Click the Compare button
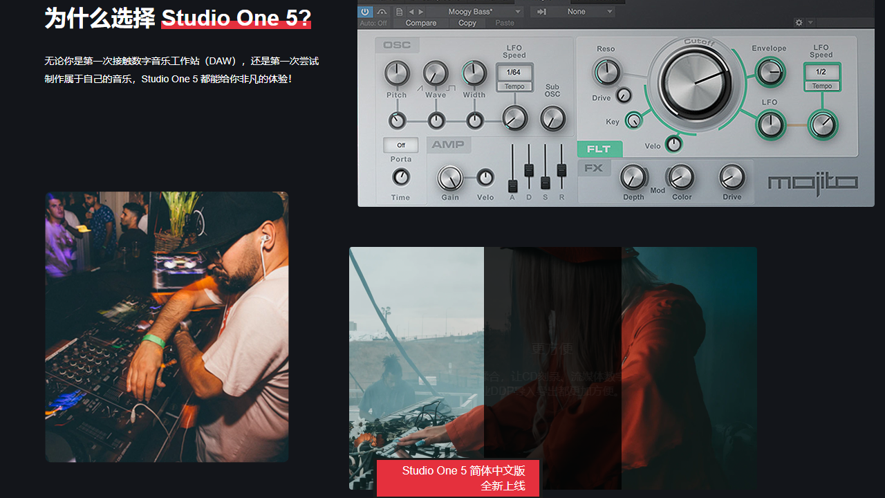This screenshot has width=885, height=498. 420,23
